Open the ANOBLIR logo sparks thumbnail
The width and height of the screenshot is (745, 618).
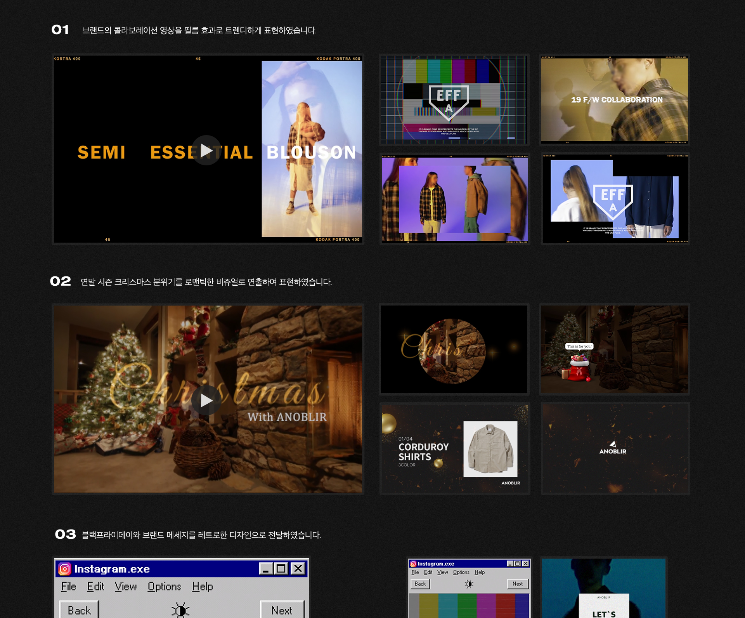pos(615,449)
